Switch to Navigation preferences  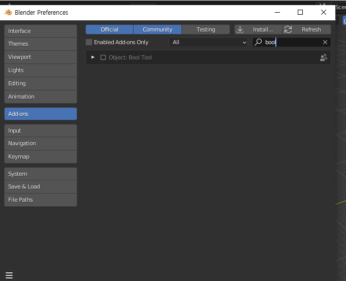(41, 143)
